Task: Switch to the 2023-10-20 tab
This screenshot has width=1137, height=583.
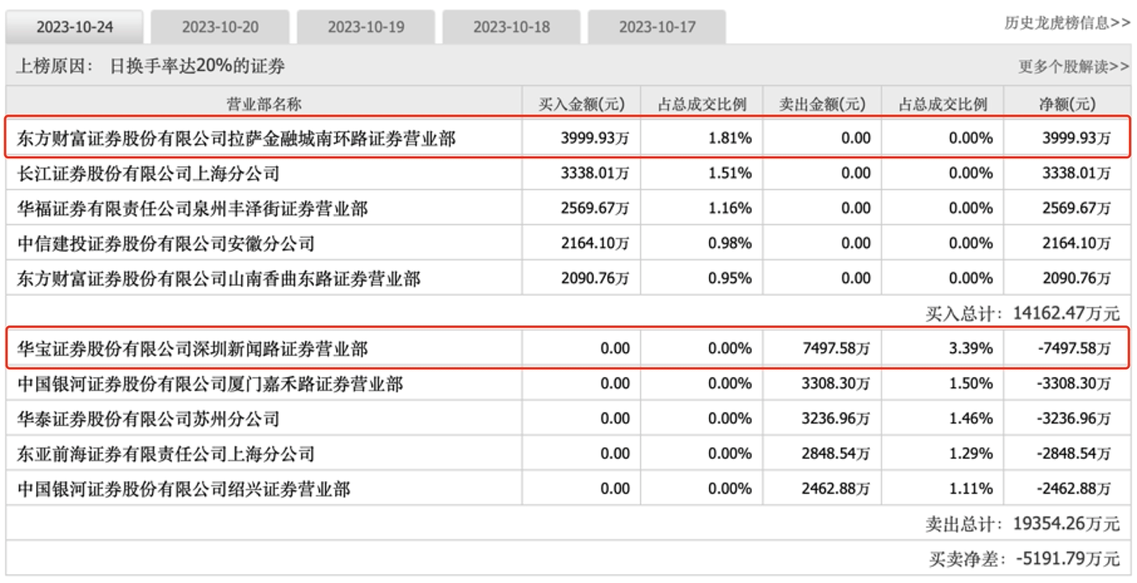Action: click(x=220, y=27)
